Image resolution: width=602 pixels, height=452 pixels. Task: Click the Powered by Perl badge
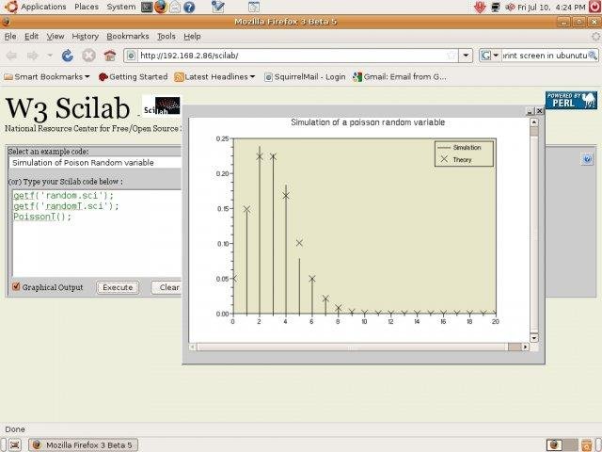[x=571, y=100]
